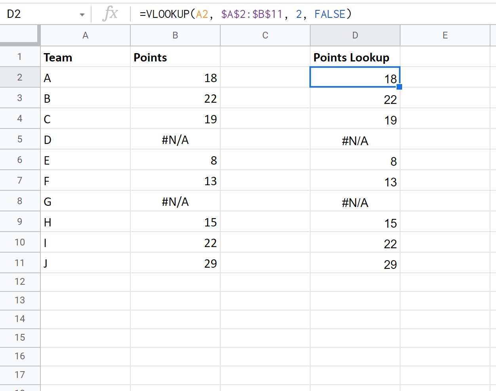The image size is (496, 391).
Task: Select the cell containing team B
Action: pyautogui.click(x=85, y=98)
